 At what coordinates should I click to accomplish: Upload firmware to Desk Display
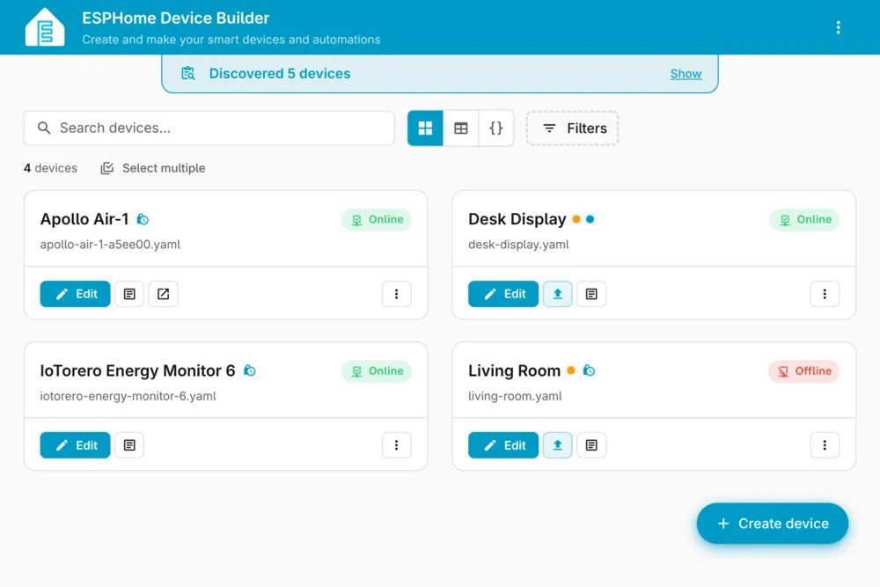[557, 294]
